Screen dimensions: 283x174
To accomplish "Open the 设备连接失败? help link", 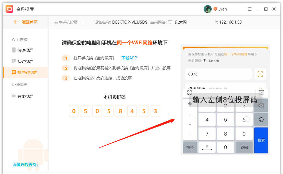I will 26,164.
